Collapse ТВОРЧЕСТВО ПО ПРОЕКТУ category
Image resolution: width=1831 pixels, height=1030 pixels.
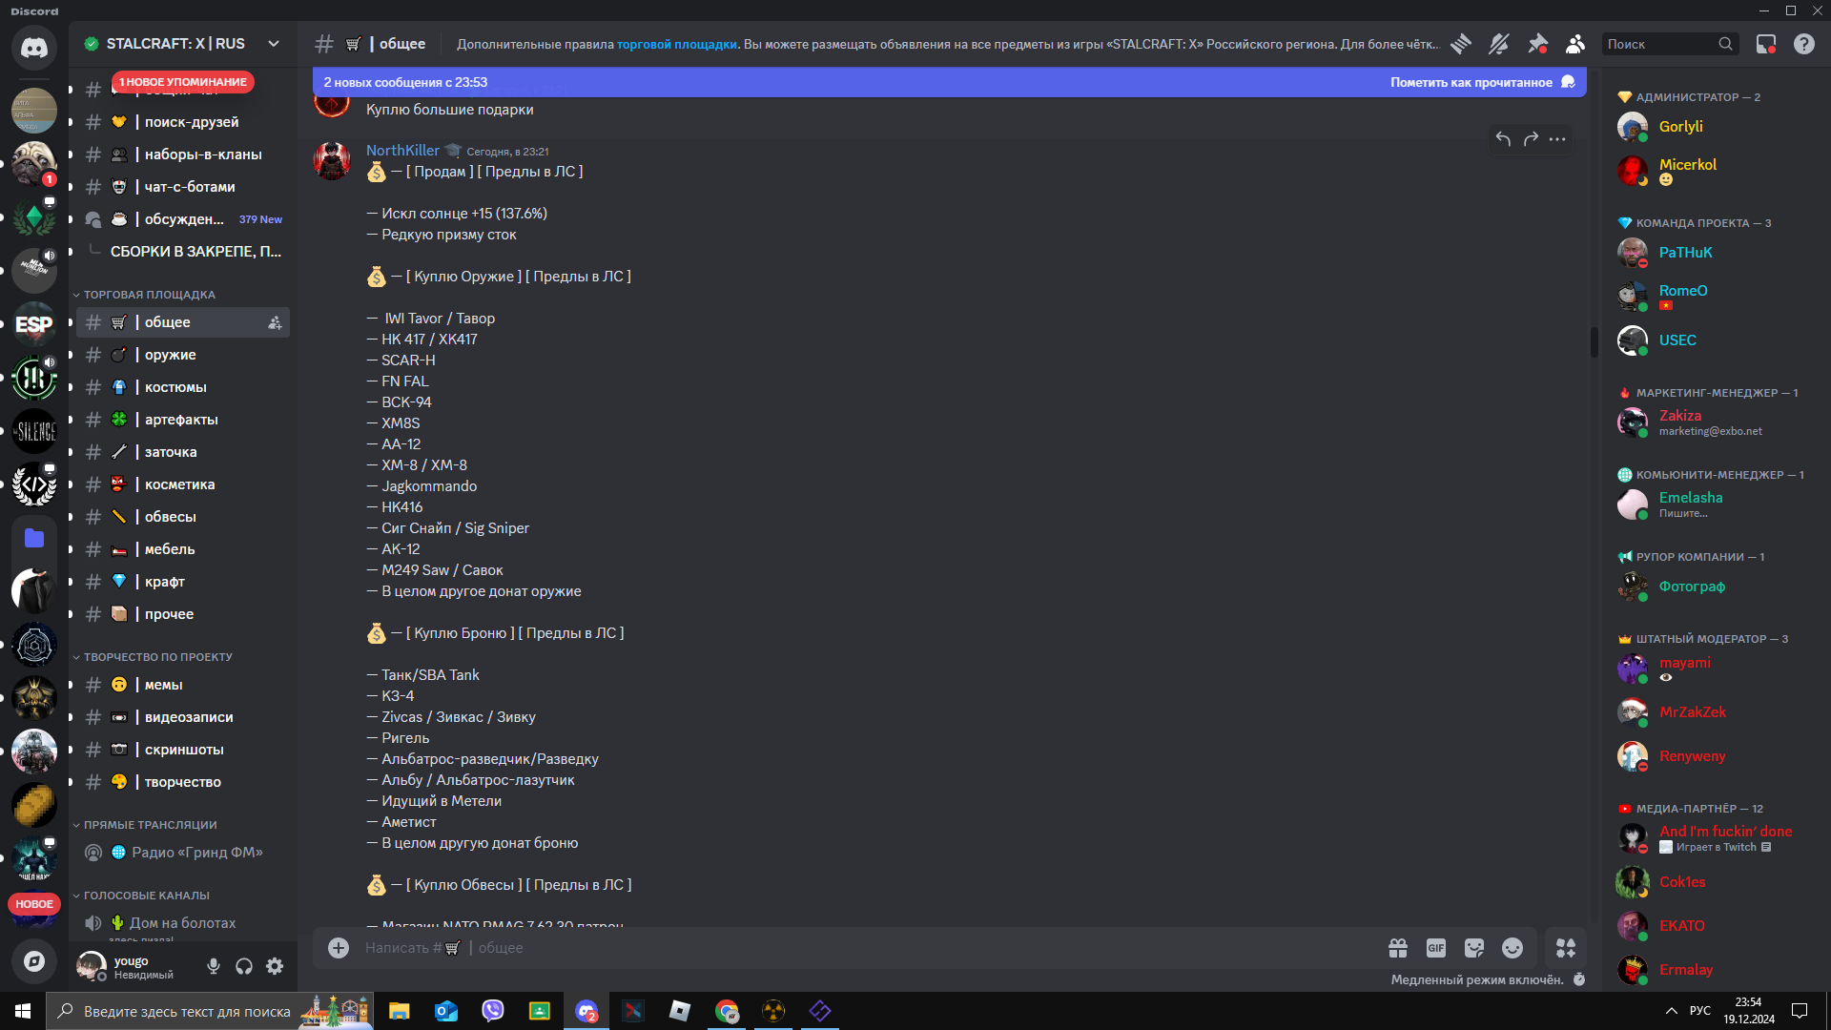pyautogui.click(x=157, y=657)
